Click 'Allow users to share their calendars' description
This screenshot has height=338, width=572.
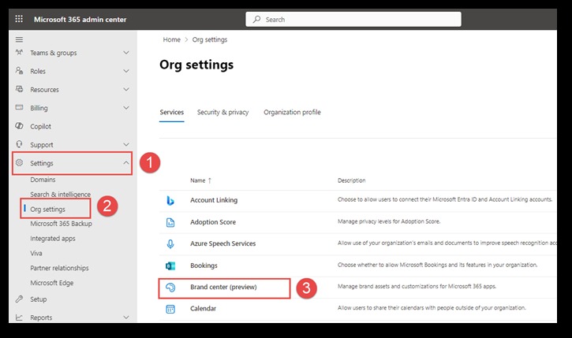point(432,308)
